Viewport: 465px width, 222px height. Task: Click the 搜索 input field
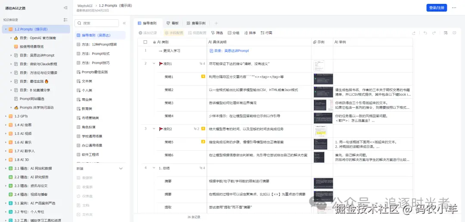point(97,23)
